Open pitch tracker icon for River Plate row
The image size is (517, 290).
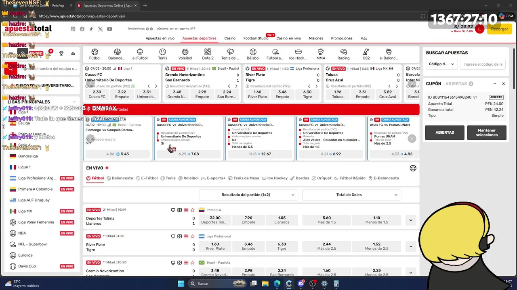pos(180,236)
